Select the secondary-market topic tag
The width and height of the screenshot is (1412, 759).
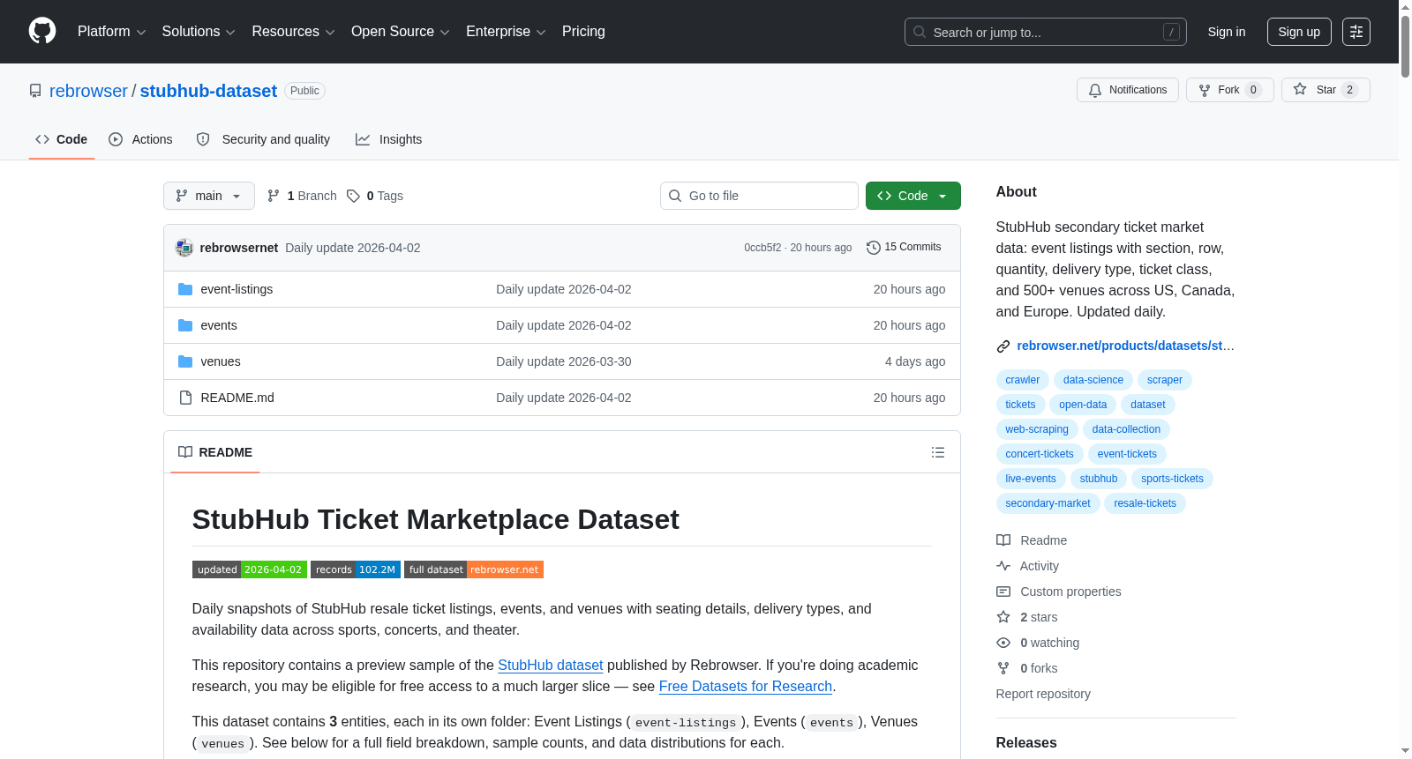coord(1048,503)
